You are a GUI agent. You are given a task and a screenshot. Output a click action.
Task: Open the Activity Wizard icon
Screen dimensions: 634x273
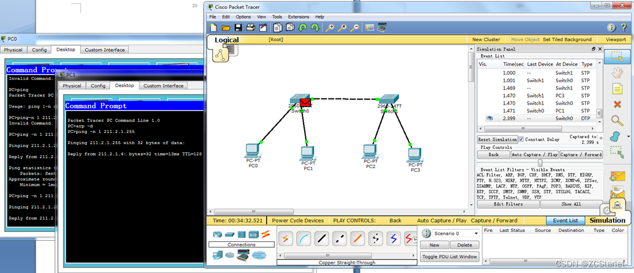pyautogui.click(x=264, y=28)
